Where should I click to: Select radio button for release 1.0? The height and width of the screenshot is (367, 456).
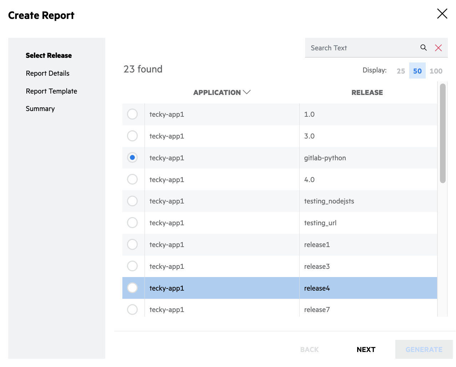132,114
